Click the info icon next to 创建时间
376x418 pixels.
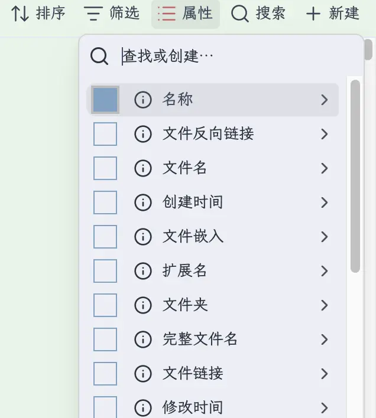(x=142, y=203)
